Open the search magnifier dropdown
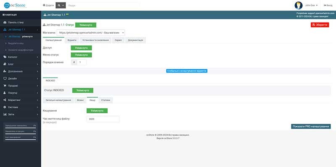 tap(60, 5)
